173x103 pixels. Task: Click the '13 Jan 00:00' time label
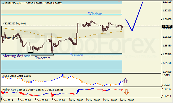pyautogui.click(x=93, y=100)
